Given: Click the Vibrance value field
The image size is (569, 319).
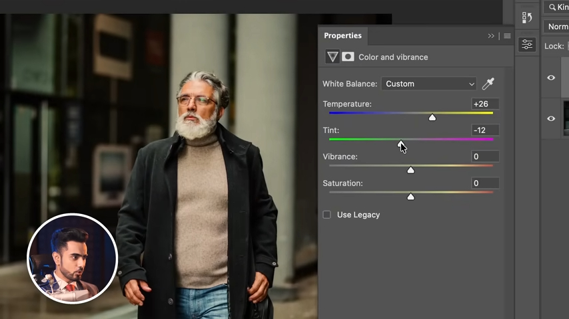Looking at the screenshot, I should coord(484,157).
